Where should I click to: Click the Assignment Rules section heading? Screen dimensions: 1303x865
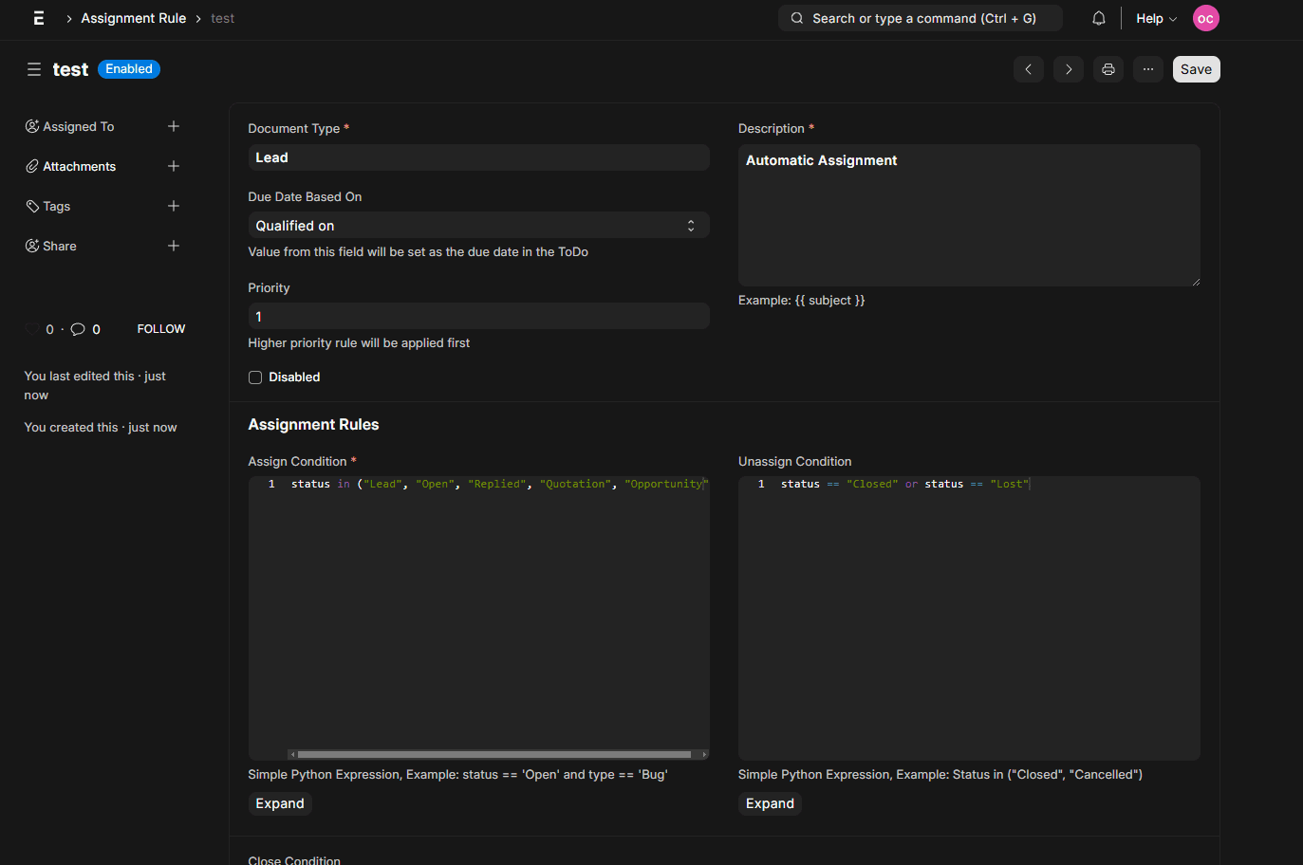tap(313, 425)
